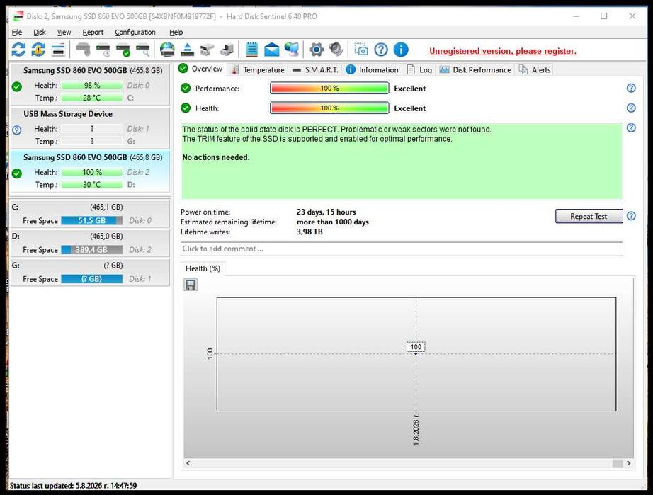
Task: Select the G: drive partition entry
Action: point(89,272)
